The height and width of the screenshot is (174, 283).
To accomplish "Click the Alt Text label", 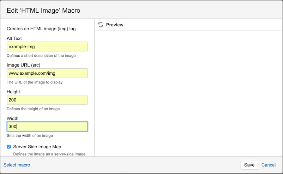I will click(x=14, y=38).
